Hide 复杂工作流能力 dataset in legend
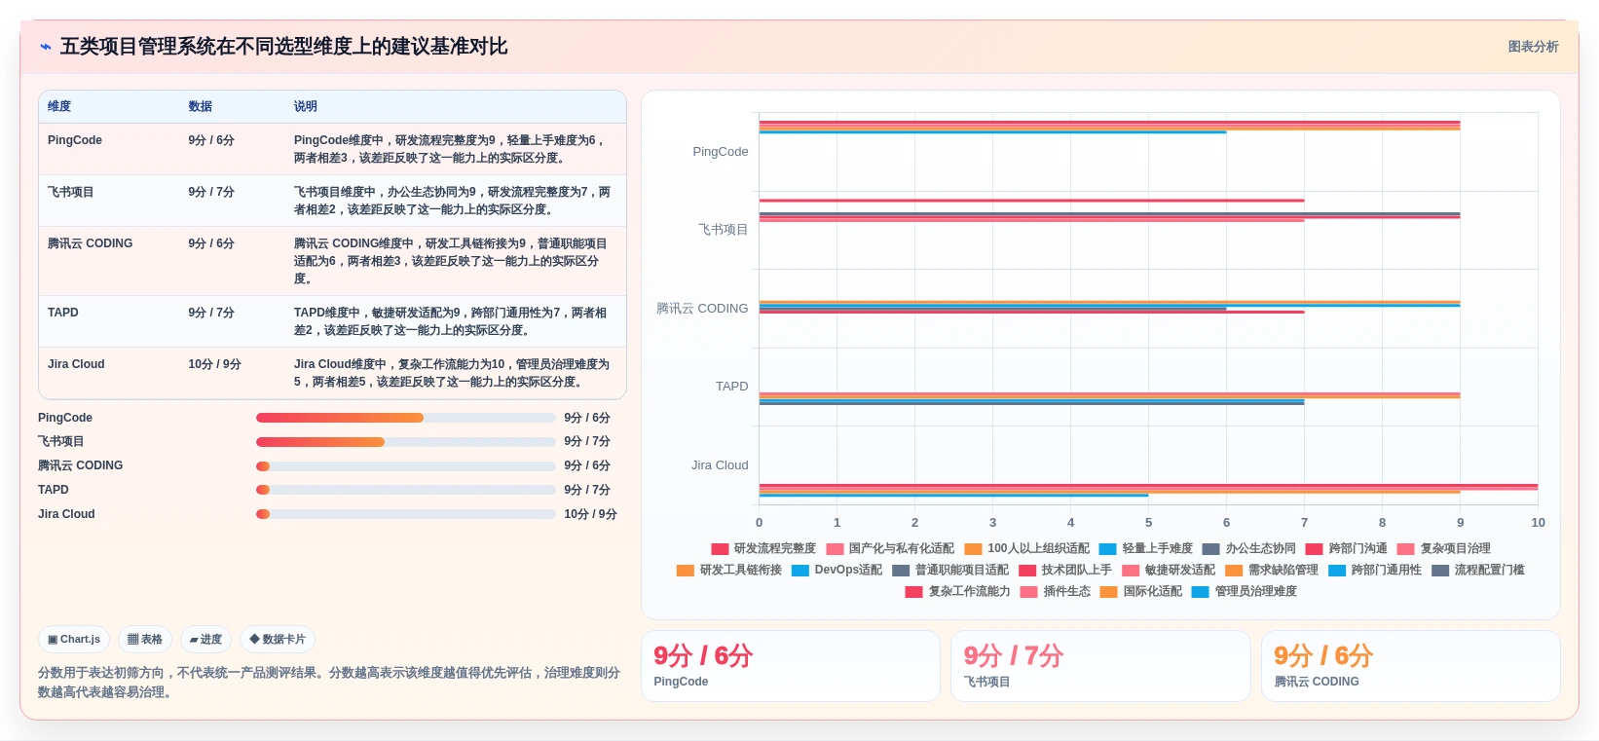The image size is (1599, 741). pos(958,592)
